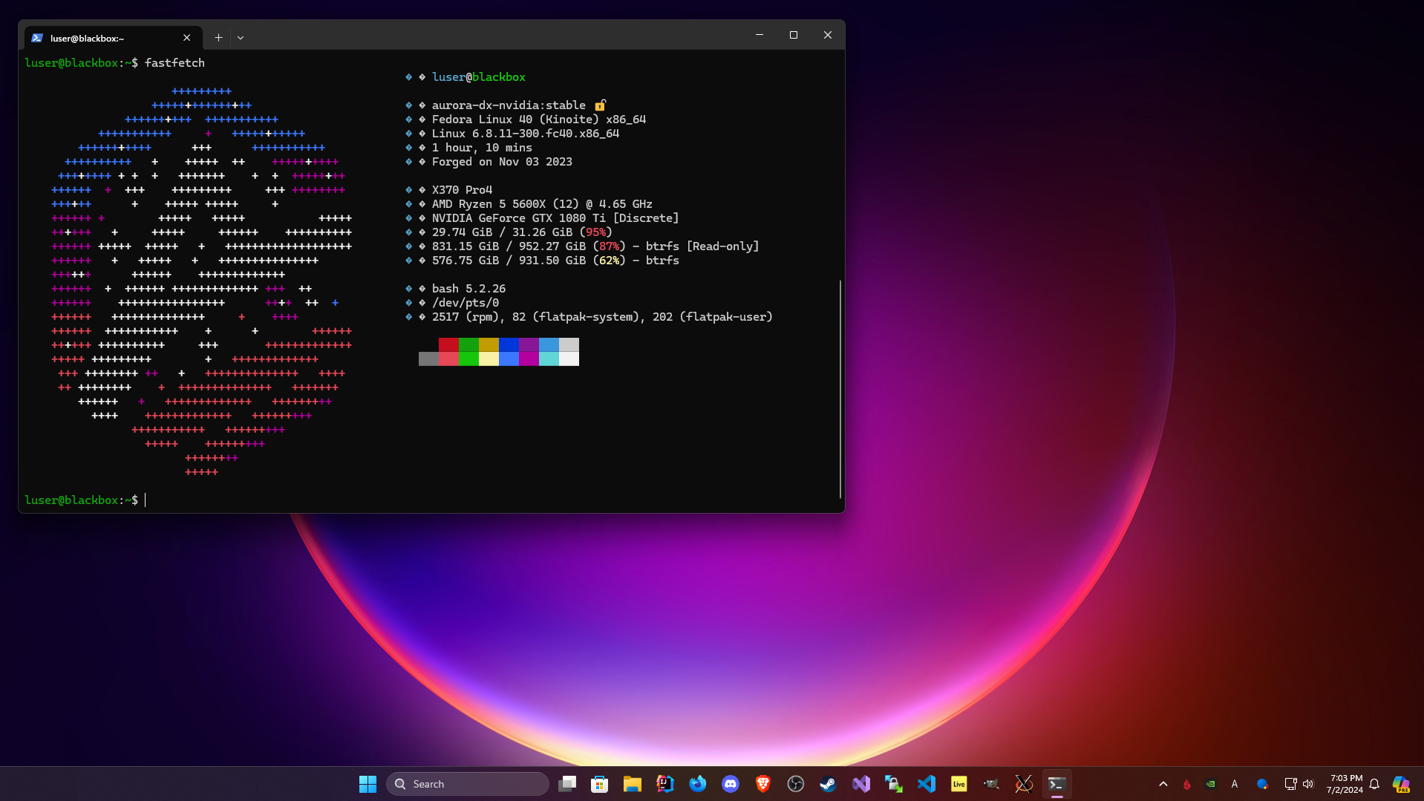The width and height of the screenshot is (1424, 801).
Task: Open Visual Studio Code from the taskbar
Action: (x=926, y=784)
